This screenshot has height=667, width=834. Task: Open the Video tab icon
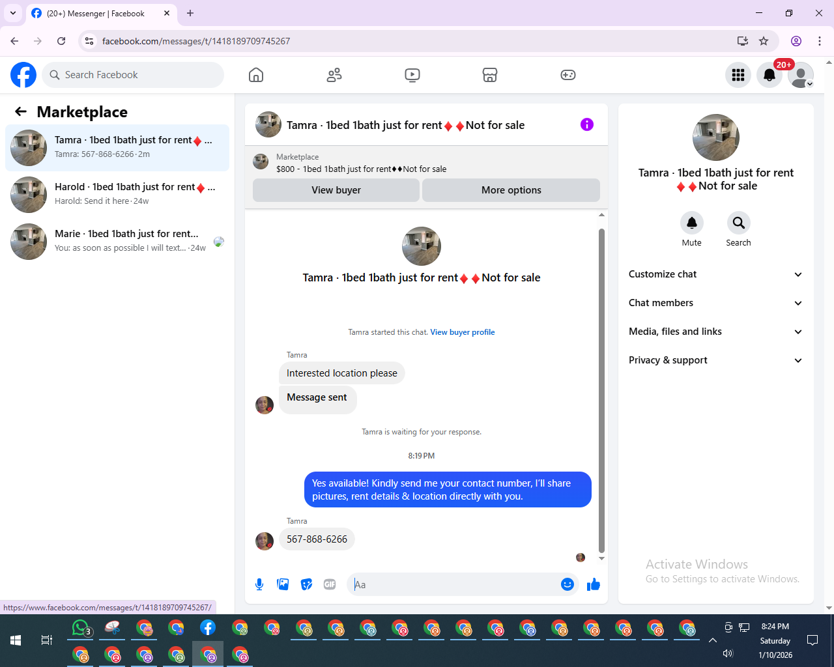(412, 75)
